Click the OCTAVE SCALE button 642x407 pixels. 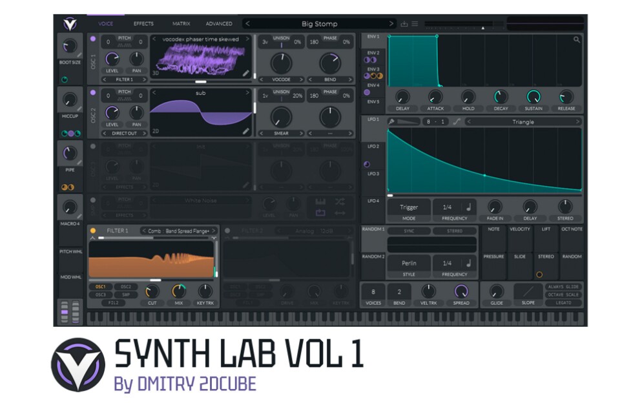point(563,295)
